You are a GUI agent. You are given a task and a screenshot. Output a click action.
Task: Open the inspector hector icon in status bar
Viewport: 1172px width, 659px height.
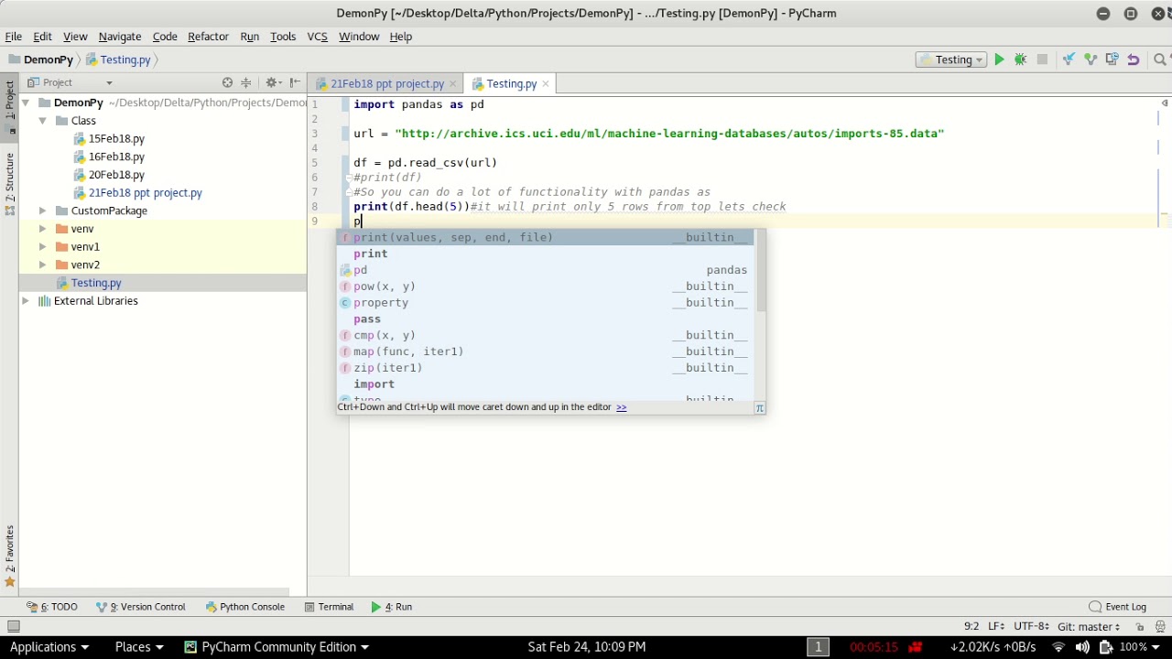coord(1160,627)
